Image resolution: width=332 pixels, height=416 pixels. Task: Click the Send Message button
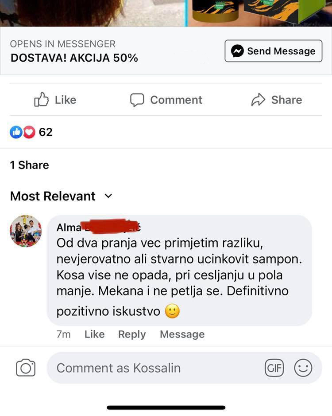click(x=273, y=51)
